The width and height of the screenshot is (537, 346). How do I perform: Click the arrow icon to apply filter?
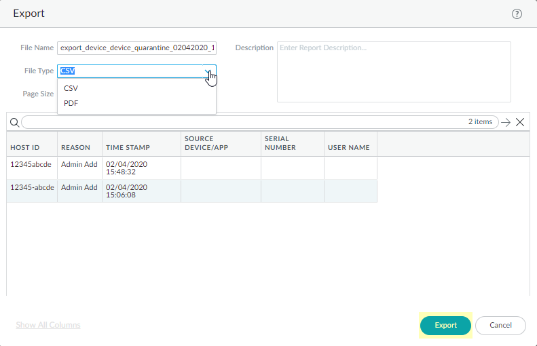tap(505, 122)
